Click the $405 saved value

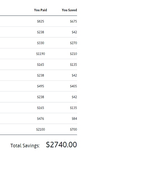(73, 86)
